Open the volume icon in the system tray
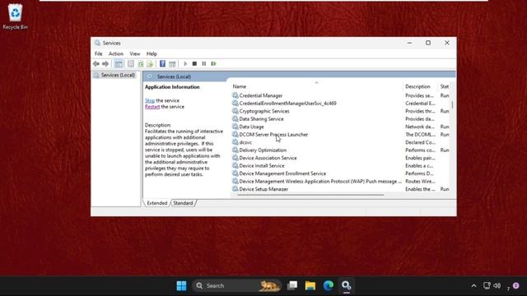Image resolution: width=527 pixels, height=296 pixels. point(497,285)
